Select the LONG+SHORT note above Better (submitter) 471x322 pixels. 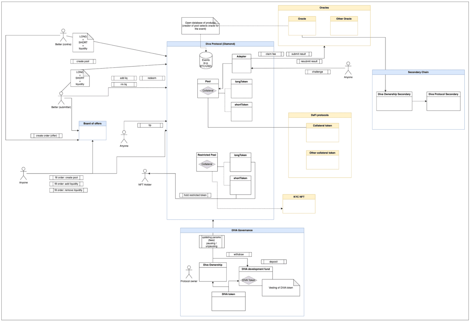80,78
